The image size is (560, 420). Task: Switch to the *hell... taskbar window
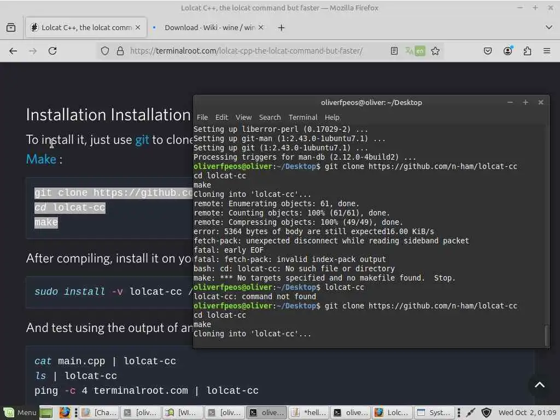pyautogui.click(x=310, y=412)
